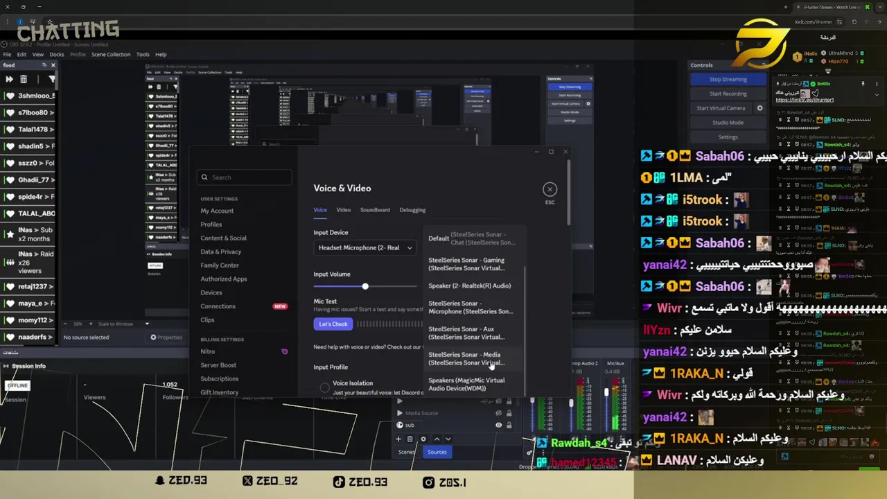The height and width of the screenshot is (499, 887).
Task: Click Stop Streaming in OBS Controls
Action: tap(728, 79)
